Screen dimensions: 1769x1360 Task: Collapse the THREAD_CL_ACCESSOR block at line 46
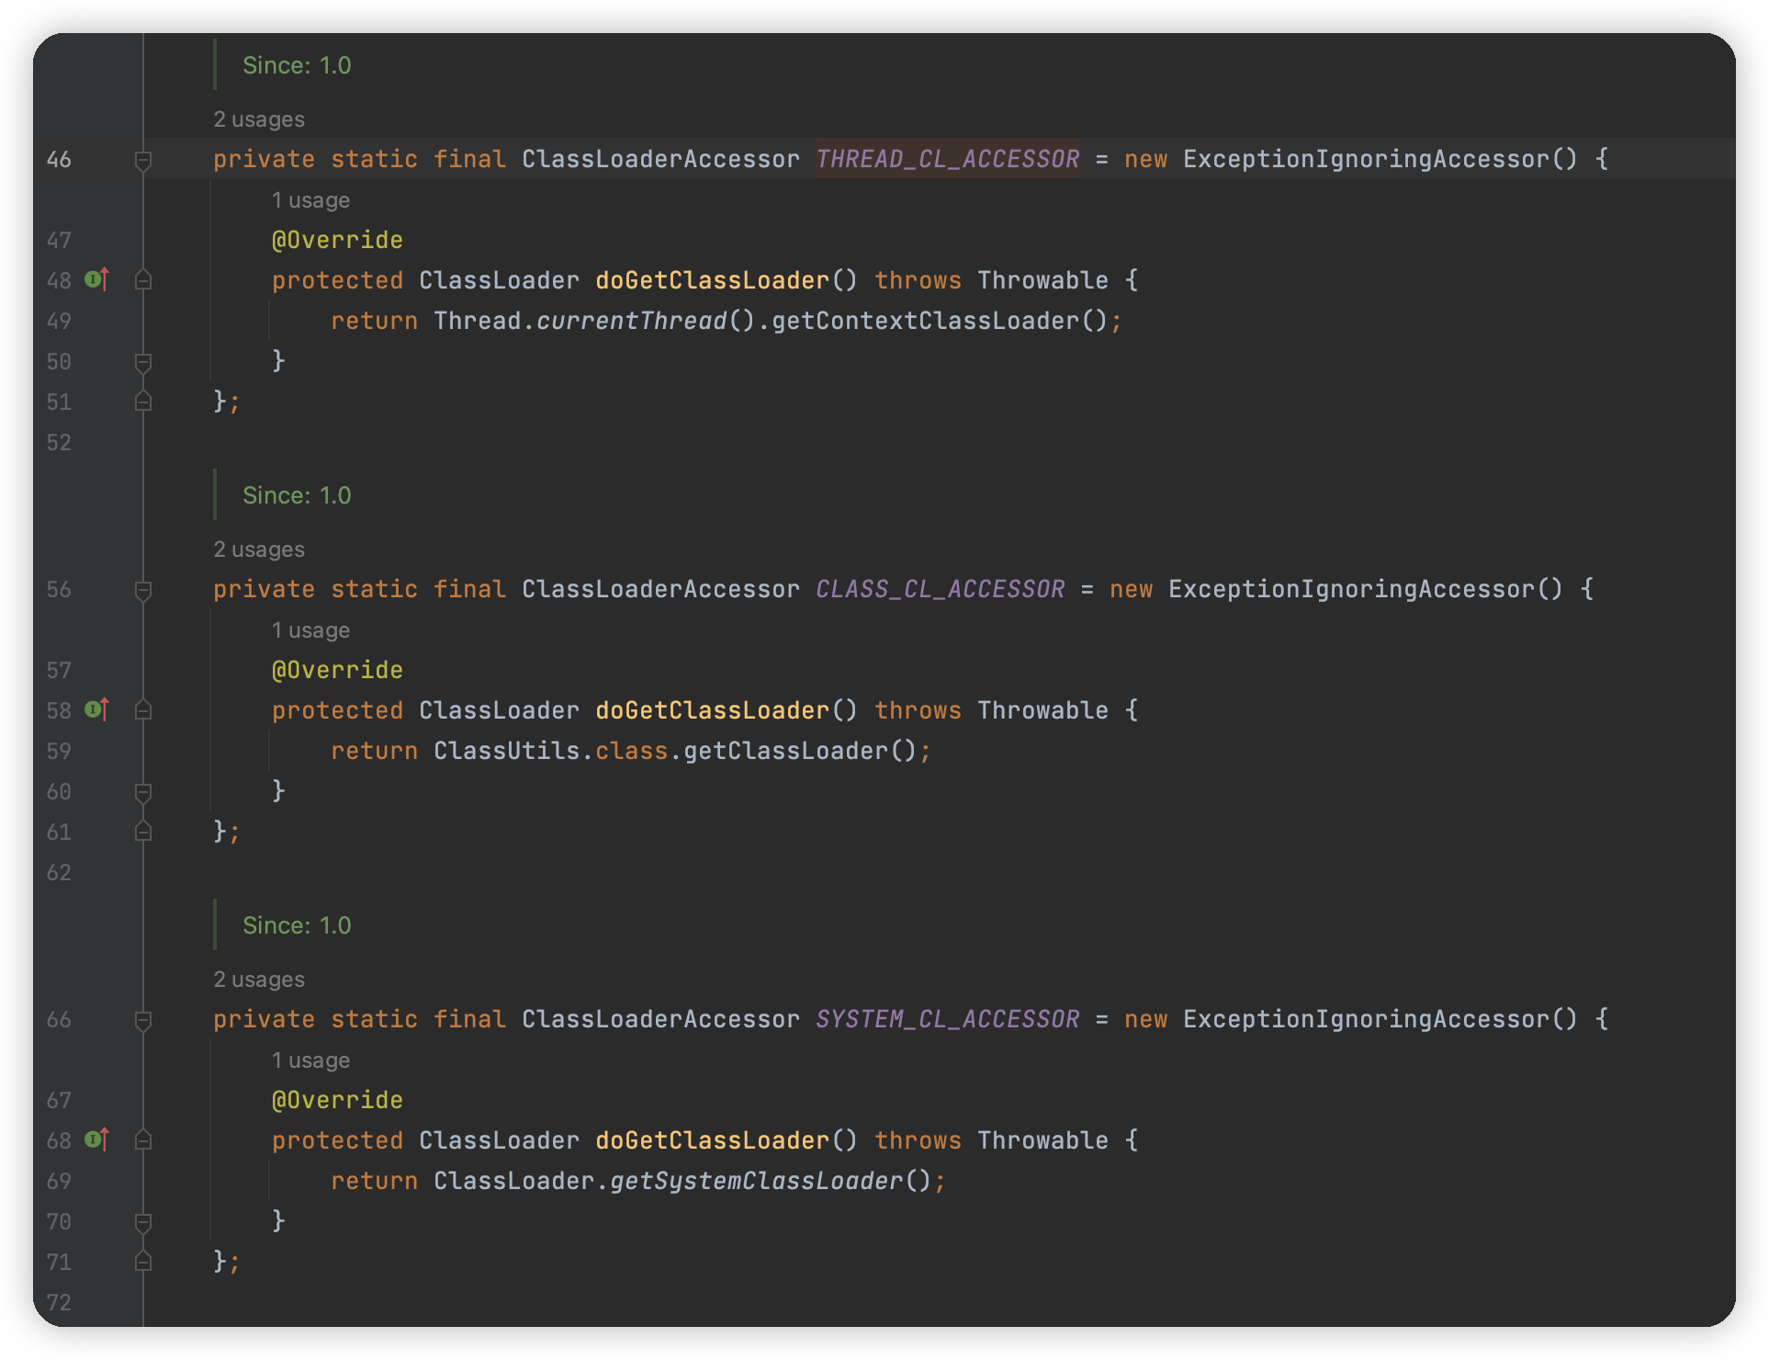coord(143,161)
